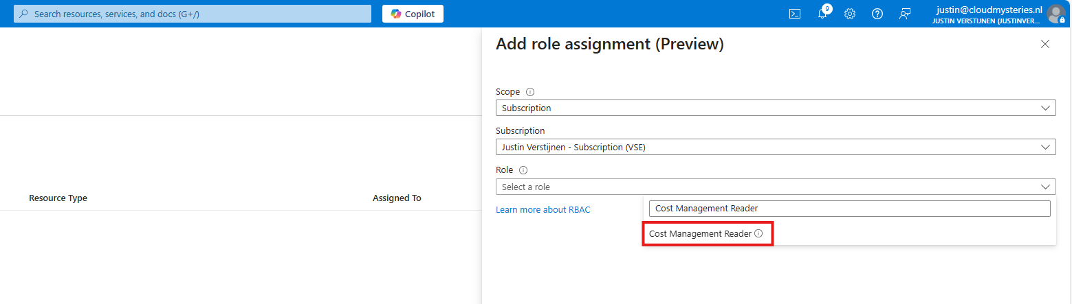The height and width of the screenshot is (304, 1072).
Task: Open Learn more about RBAC link
Action: pyautogui.click(x=543, y=209)
